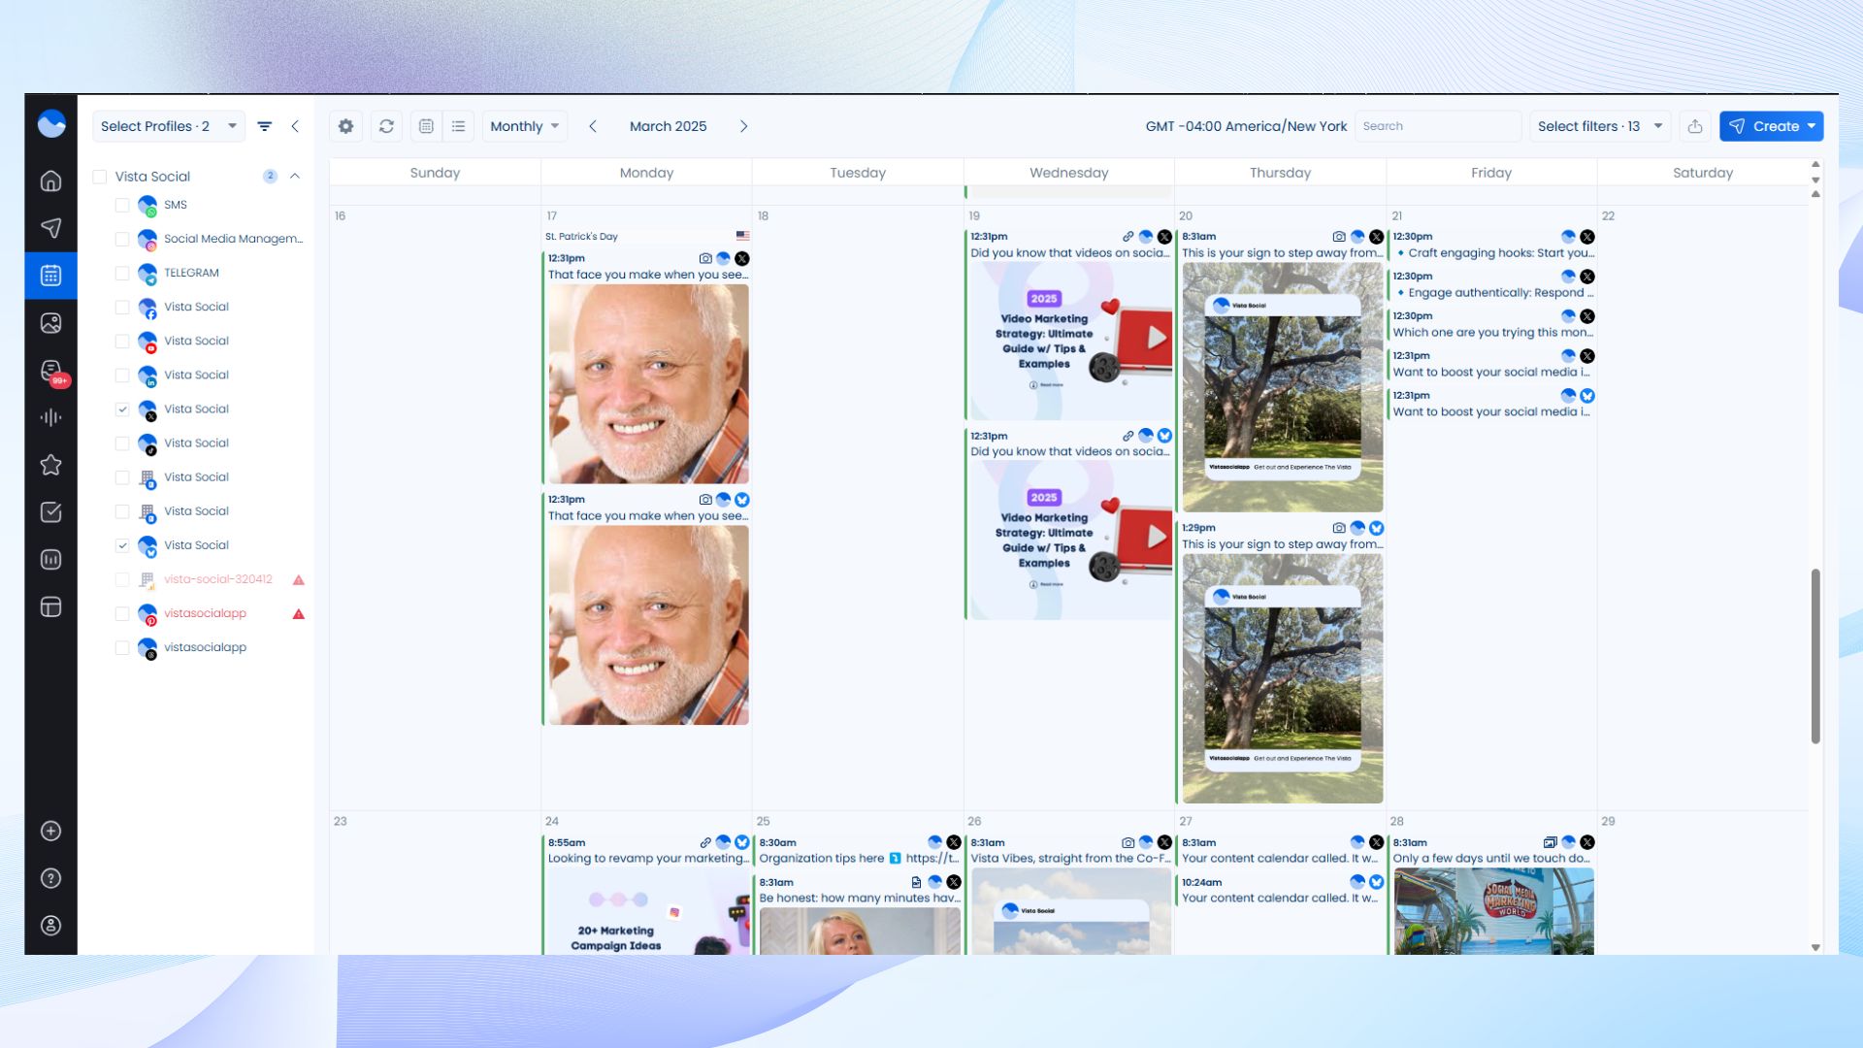The height and width of the screenshot is (1048, 1863).
Task: Switch to the list view icon
Action: [458, 126]
